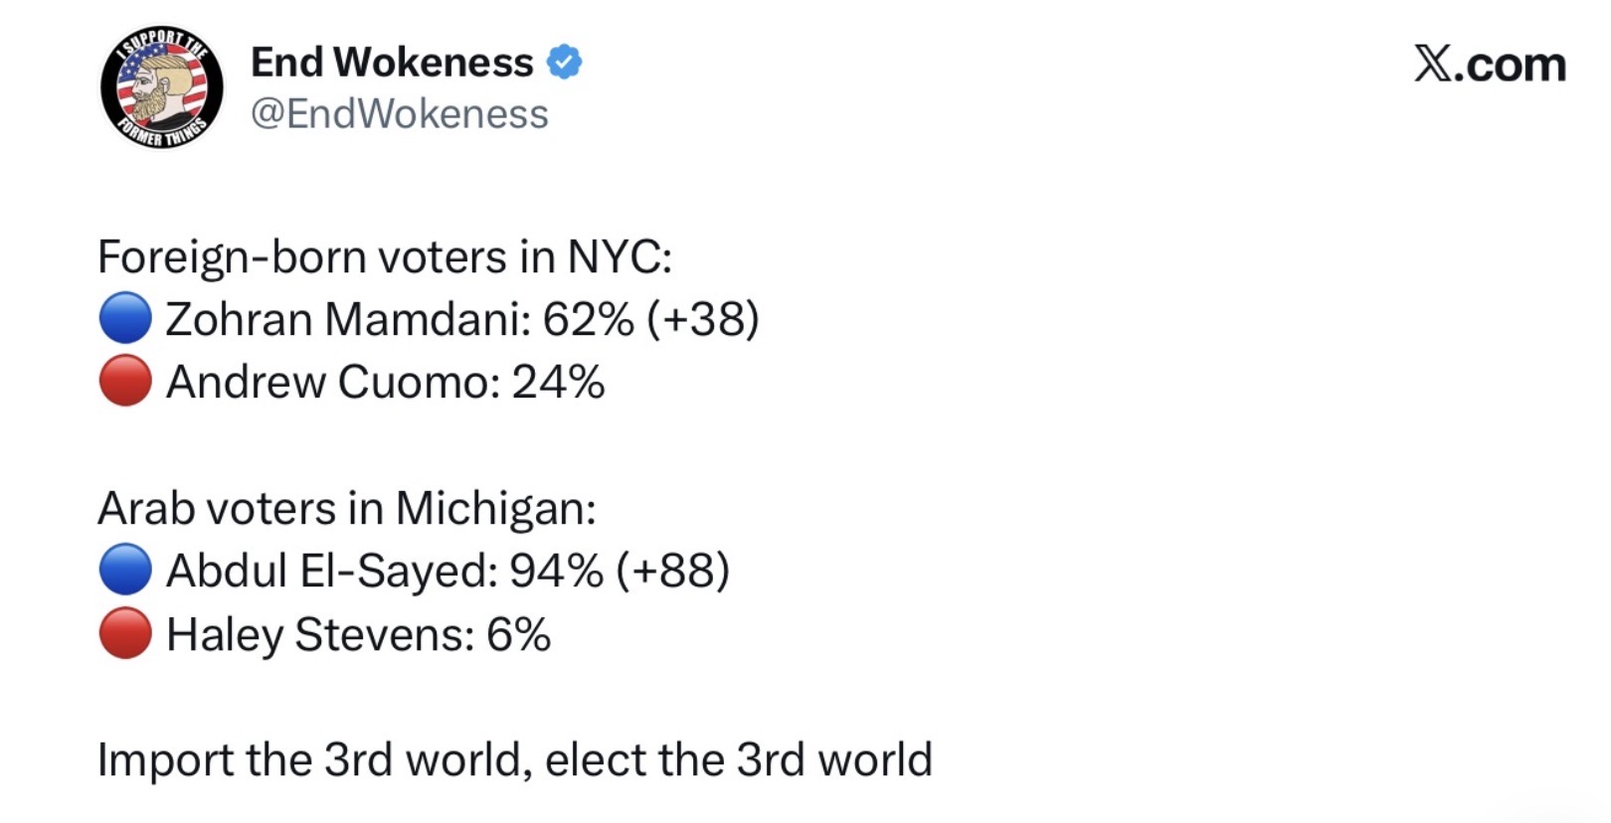Open the @EndWokeness handle link
Viewport: 1611px width, 823px height.
399,114
